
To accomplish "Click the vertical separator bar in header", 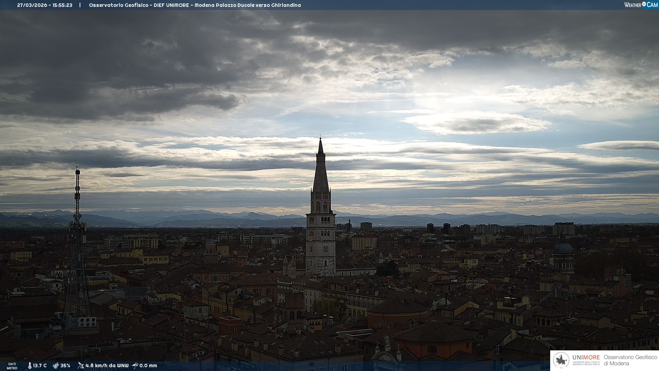I will pyautogui.click(x=80, y=5).
